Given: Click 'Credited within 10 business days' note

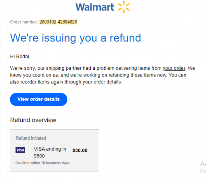Looking at the screenshot, I should [42, 163].
